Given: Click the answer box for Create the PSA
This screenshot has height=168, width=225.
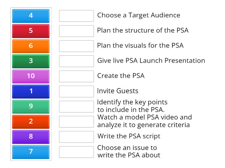Looking at the screenshot, I should pyautogui.click(x=76, y=76).
